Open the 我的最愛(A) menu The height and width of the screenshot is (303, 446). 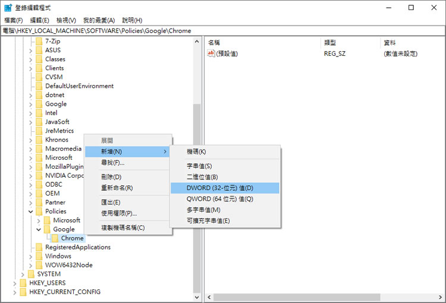99,20
